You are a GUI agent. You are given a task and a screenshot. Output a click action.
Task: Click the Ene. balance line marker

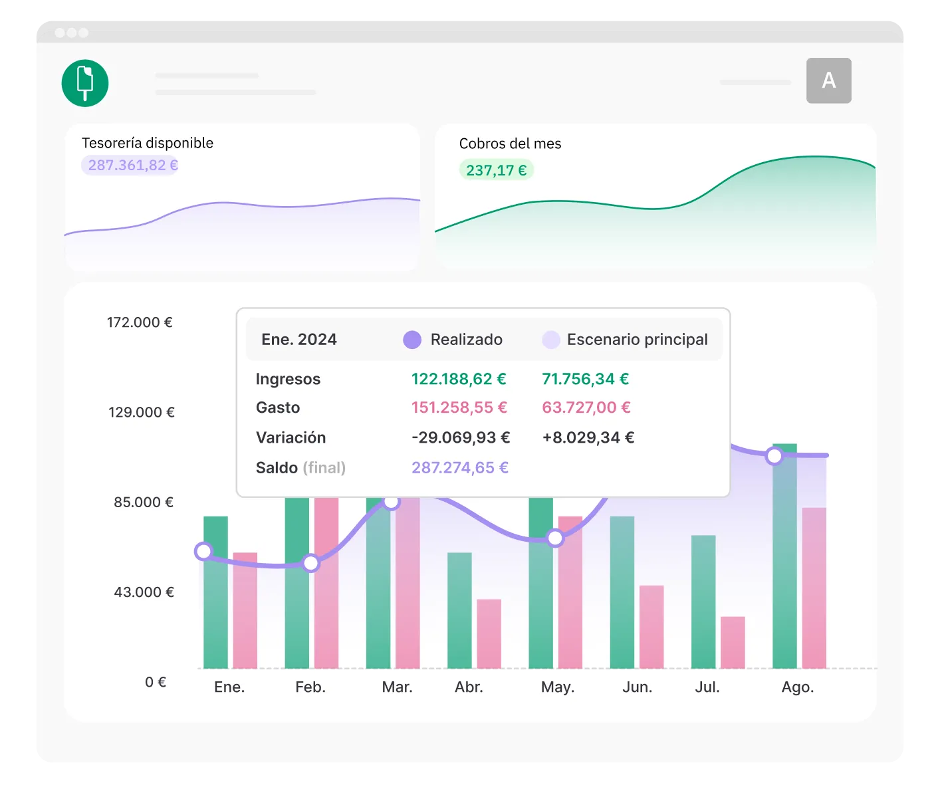(x=204, y=551)
